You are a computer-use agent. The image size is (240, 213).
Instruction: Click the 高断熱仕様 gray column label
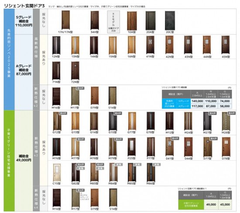[x=36, y=47]
